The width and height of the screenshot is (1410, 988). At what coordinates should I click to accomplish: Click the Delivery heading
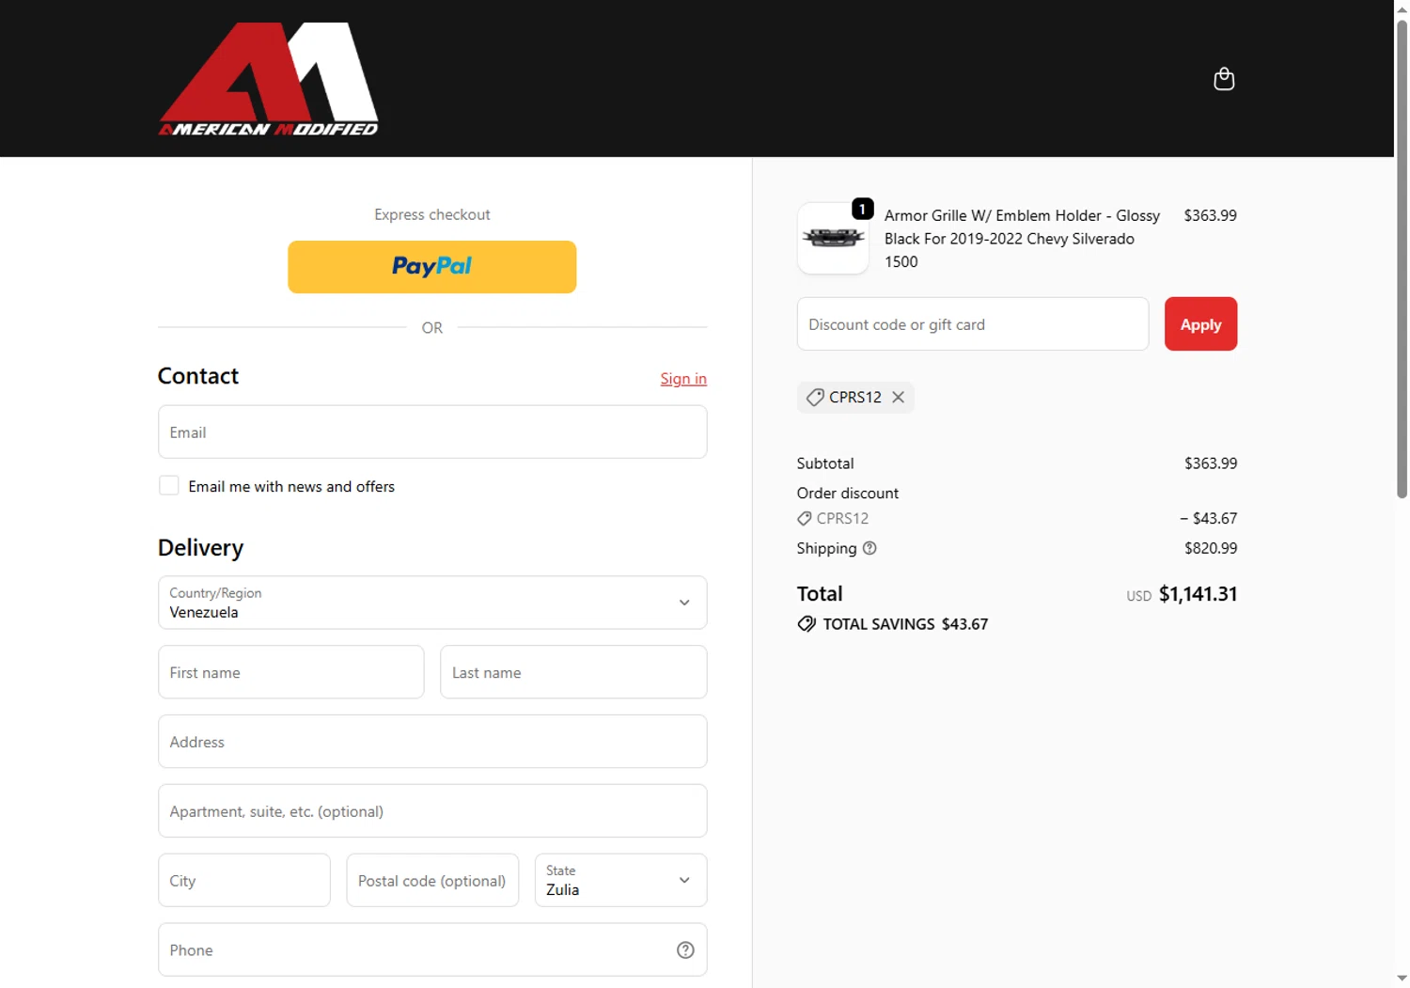point(201,548)
